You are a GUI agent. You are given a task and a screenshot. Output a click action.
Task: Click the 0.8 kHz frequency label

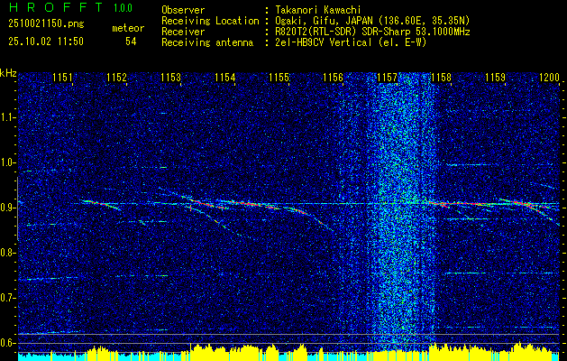7,253
